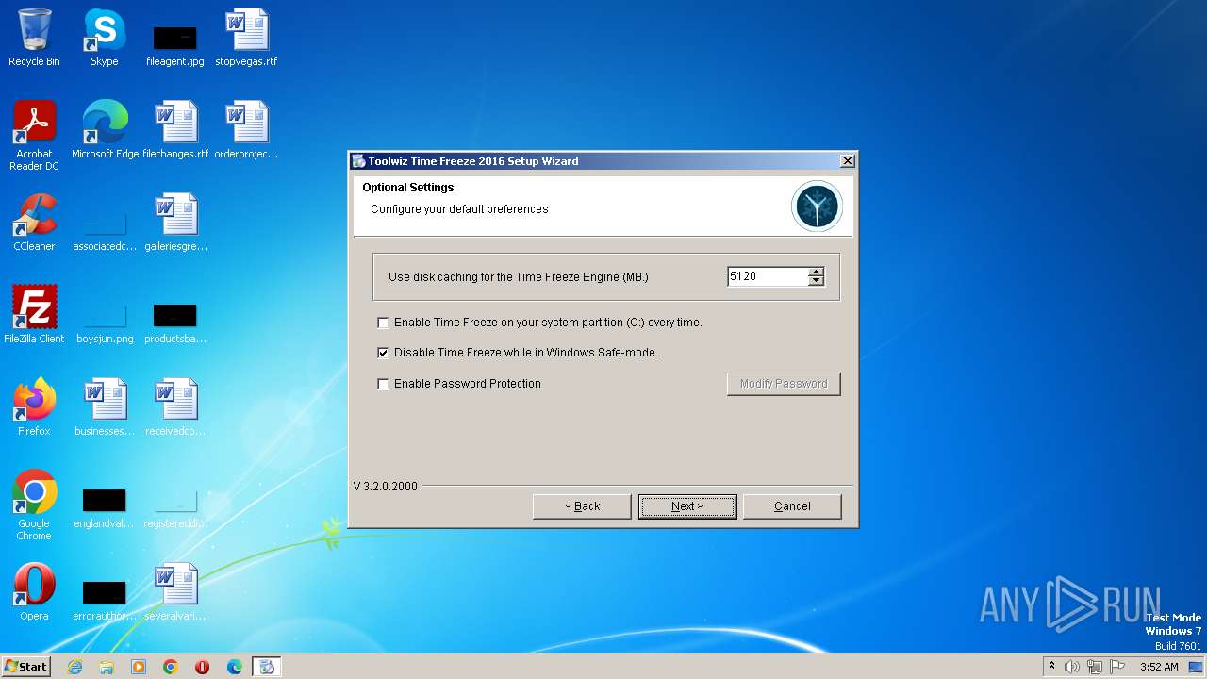The width and height of the screenshot is (1207, 679).
Task: Go to the previous step with Back
Action: [582, 506]
